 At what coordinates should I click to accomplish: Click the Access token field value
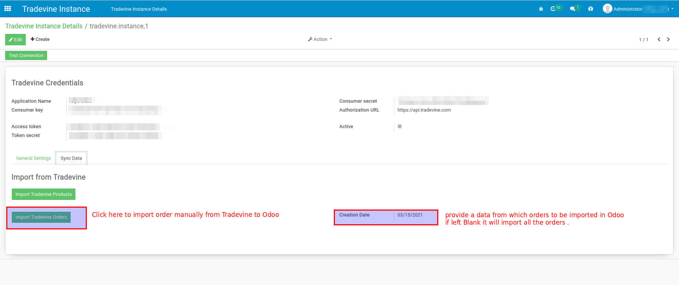click(114, 127)
